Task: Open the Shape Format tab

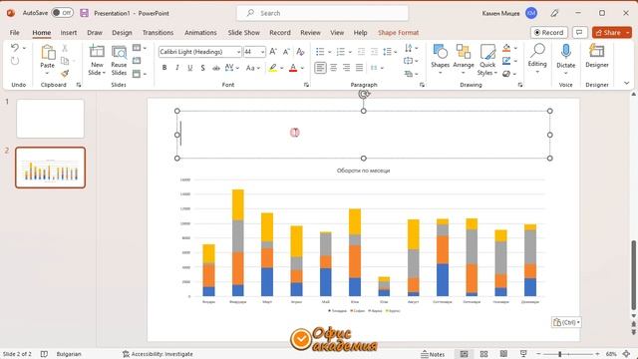Action: pyautogui.click(x=399, y=33)
